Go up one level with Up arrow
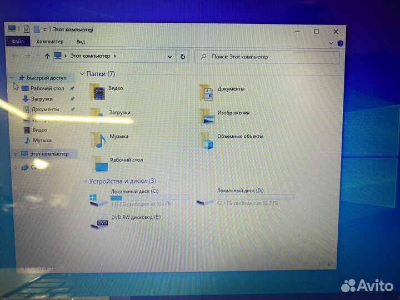 point(47,56)
